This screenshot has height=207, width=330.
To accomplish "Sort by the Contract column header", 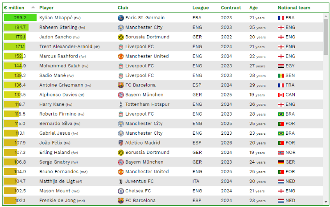I will pos(231,8).
